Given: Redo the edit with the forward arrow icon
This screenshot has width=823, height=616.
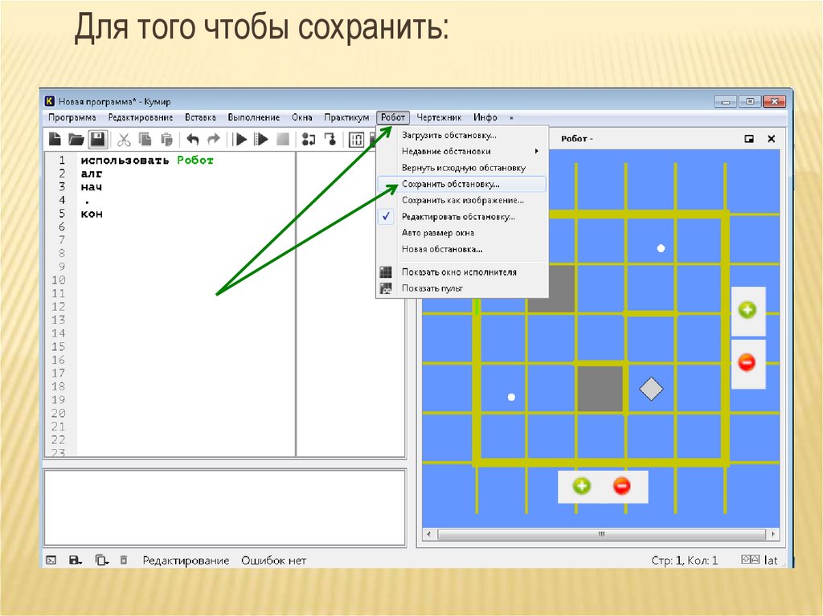Looking at the screenshot, I should [213, 139].
